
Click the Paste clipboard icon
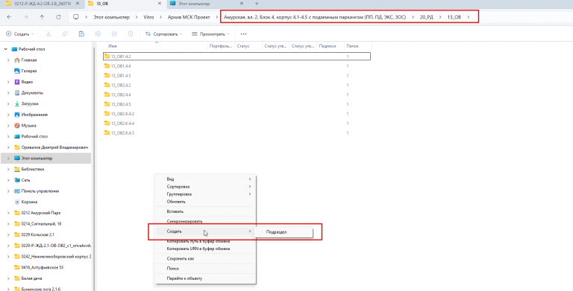(81, 34)
